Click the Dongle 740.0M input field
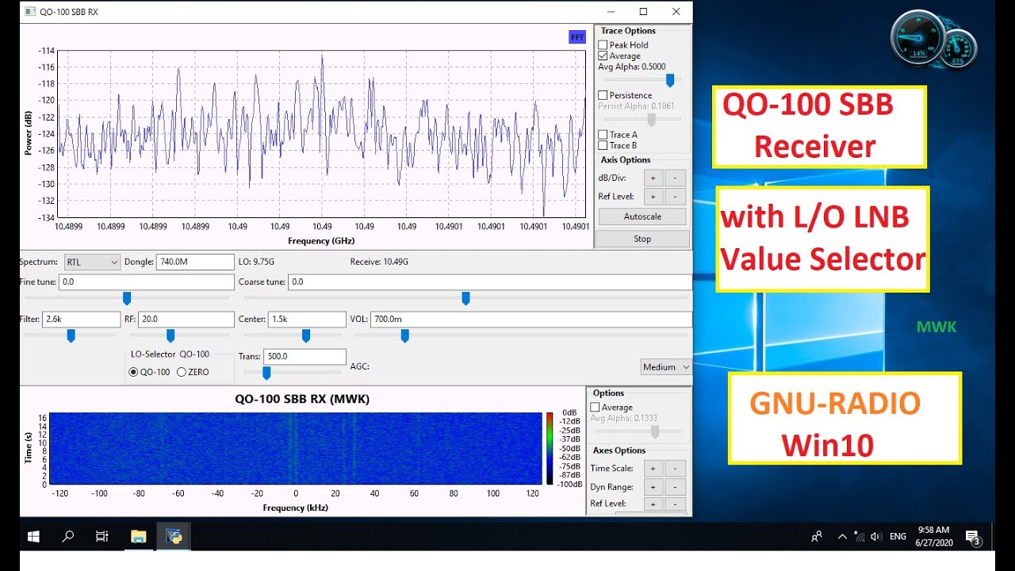 (x=195, y=262)
